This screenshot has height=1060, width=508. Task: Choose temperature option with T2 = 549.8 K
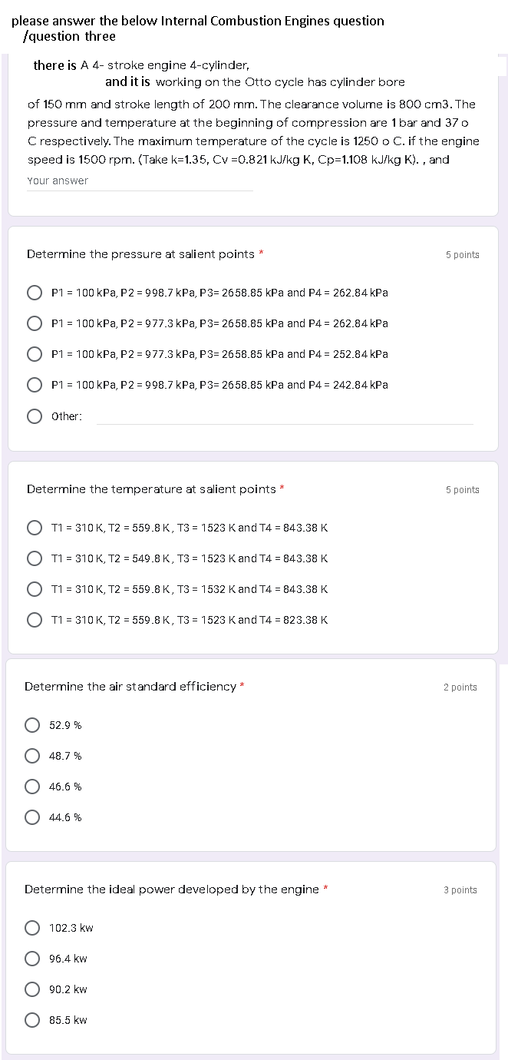click(x=35, y=558)
